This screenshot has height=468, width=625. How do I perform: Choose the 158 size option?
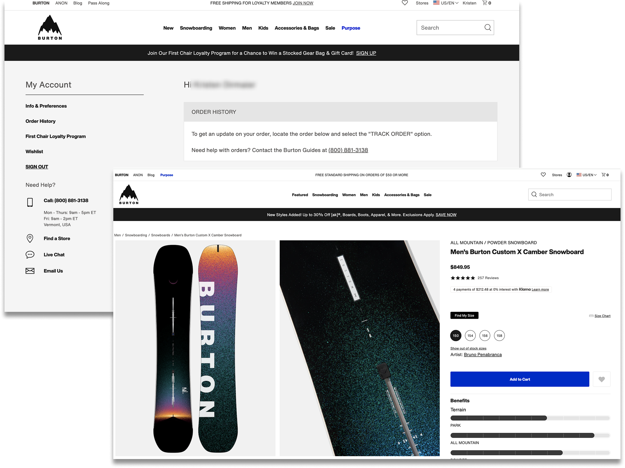coord(499,336)
